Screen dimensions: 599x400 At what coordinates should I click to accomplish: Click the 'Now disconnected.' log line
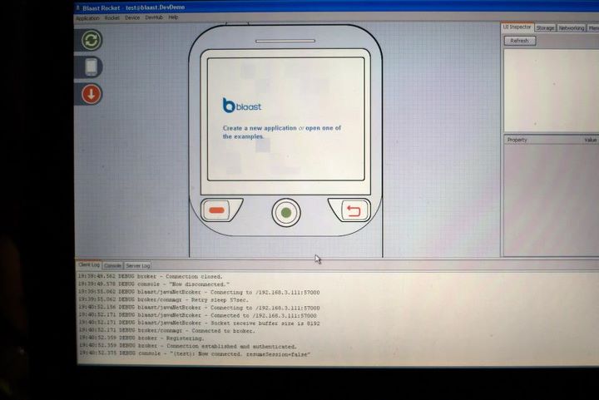(154, 284)
